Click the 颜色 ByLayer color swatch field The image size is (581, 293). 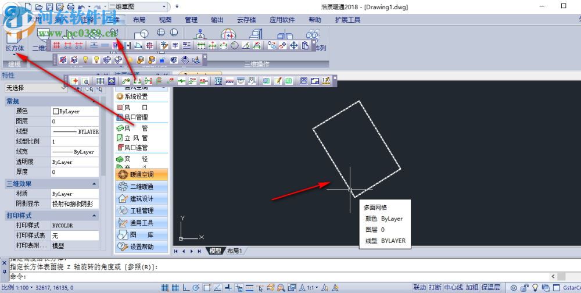(x=75, y=111)
